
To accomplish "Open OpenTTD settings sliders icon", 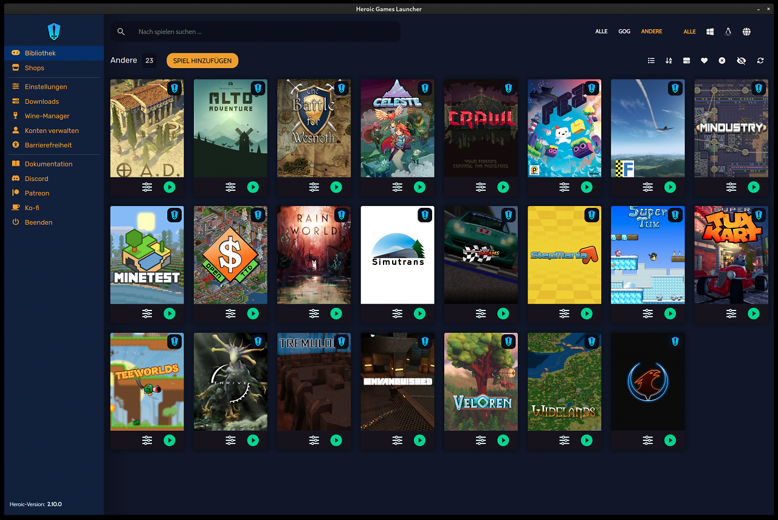I will (230, 313).
